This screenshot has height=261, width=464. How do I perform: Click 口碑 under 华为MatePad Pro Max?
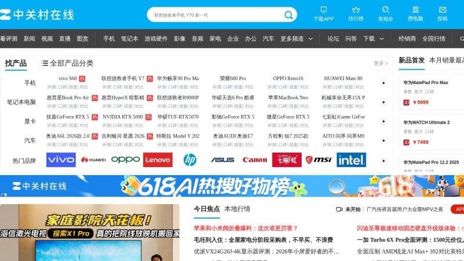click(429, 92)
